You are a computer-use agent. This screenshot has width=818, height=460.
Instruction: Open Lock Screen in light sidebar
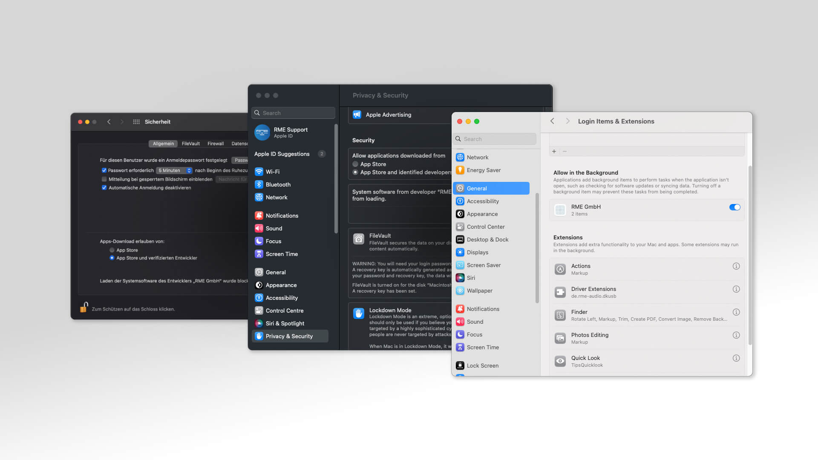click(x=482, y=365)
